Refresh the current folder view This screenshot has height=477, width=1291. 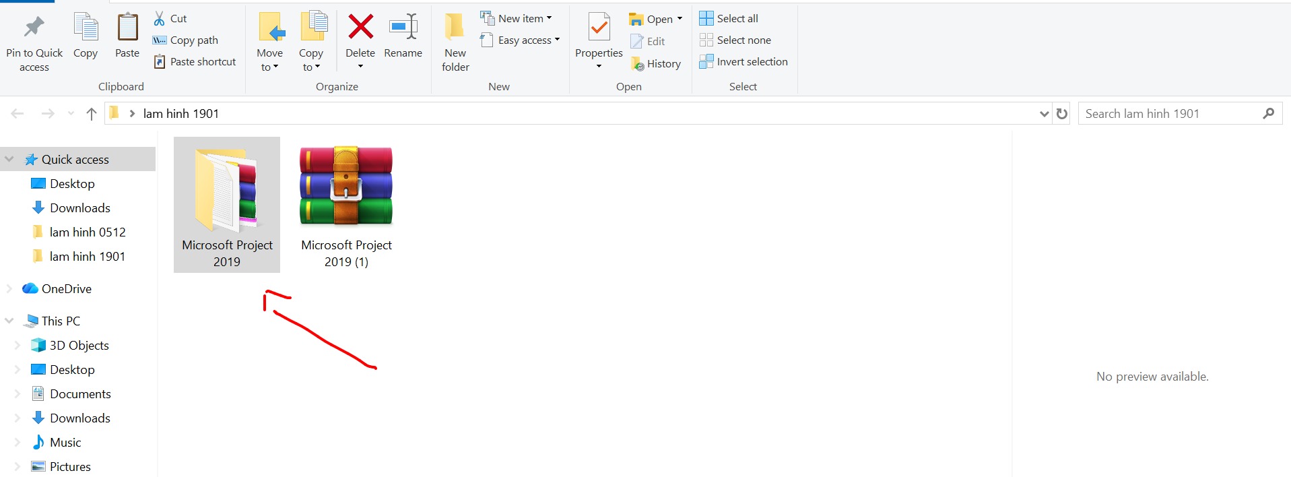pos(1062,114)
